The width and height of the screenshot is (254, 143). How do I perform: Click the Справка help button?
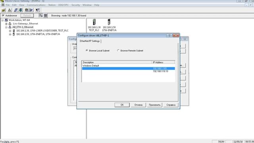tap(171, 105)
